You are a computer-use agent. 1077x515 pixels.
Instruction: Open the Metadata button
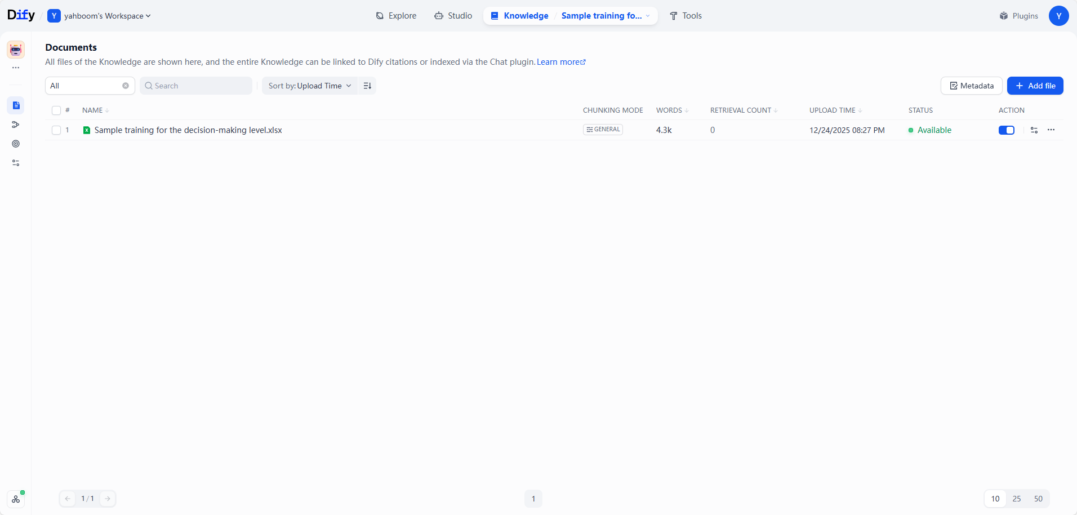[x=972, y=86]
